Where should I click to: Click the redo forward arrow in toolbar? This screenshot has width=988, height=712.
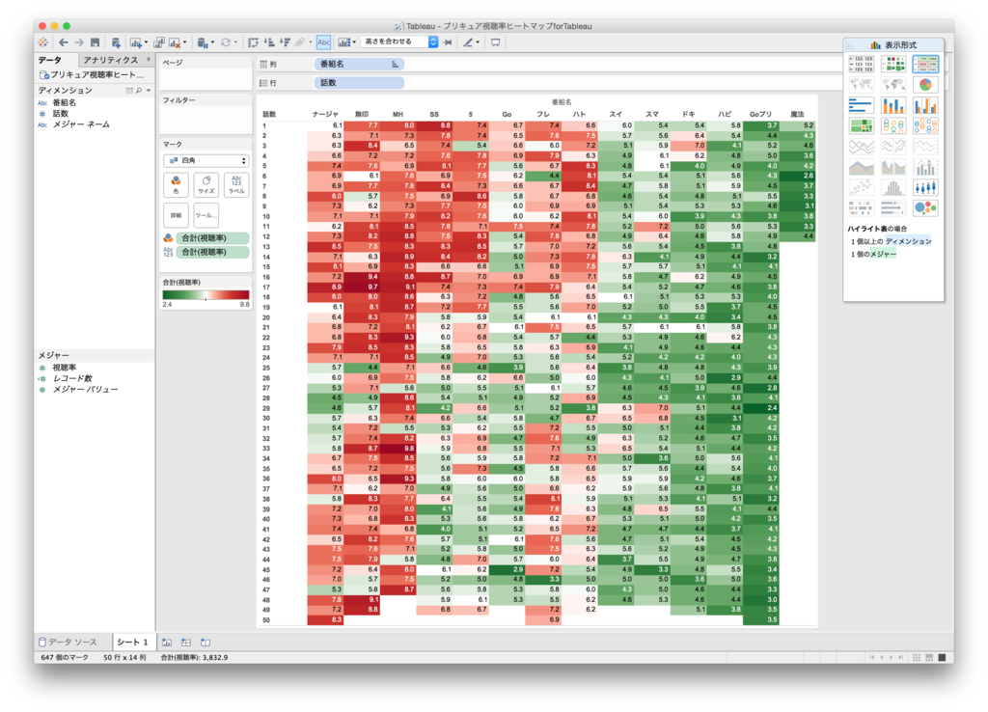pos(79,42)
